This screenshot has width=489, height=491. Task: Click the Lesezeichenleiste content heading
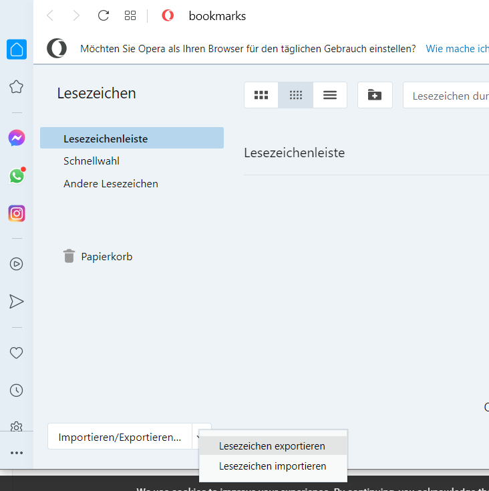294,153
